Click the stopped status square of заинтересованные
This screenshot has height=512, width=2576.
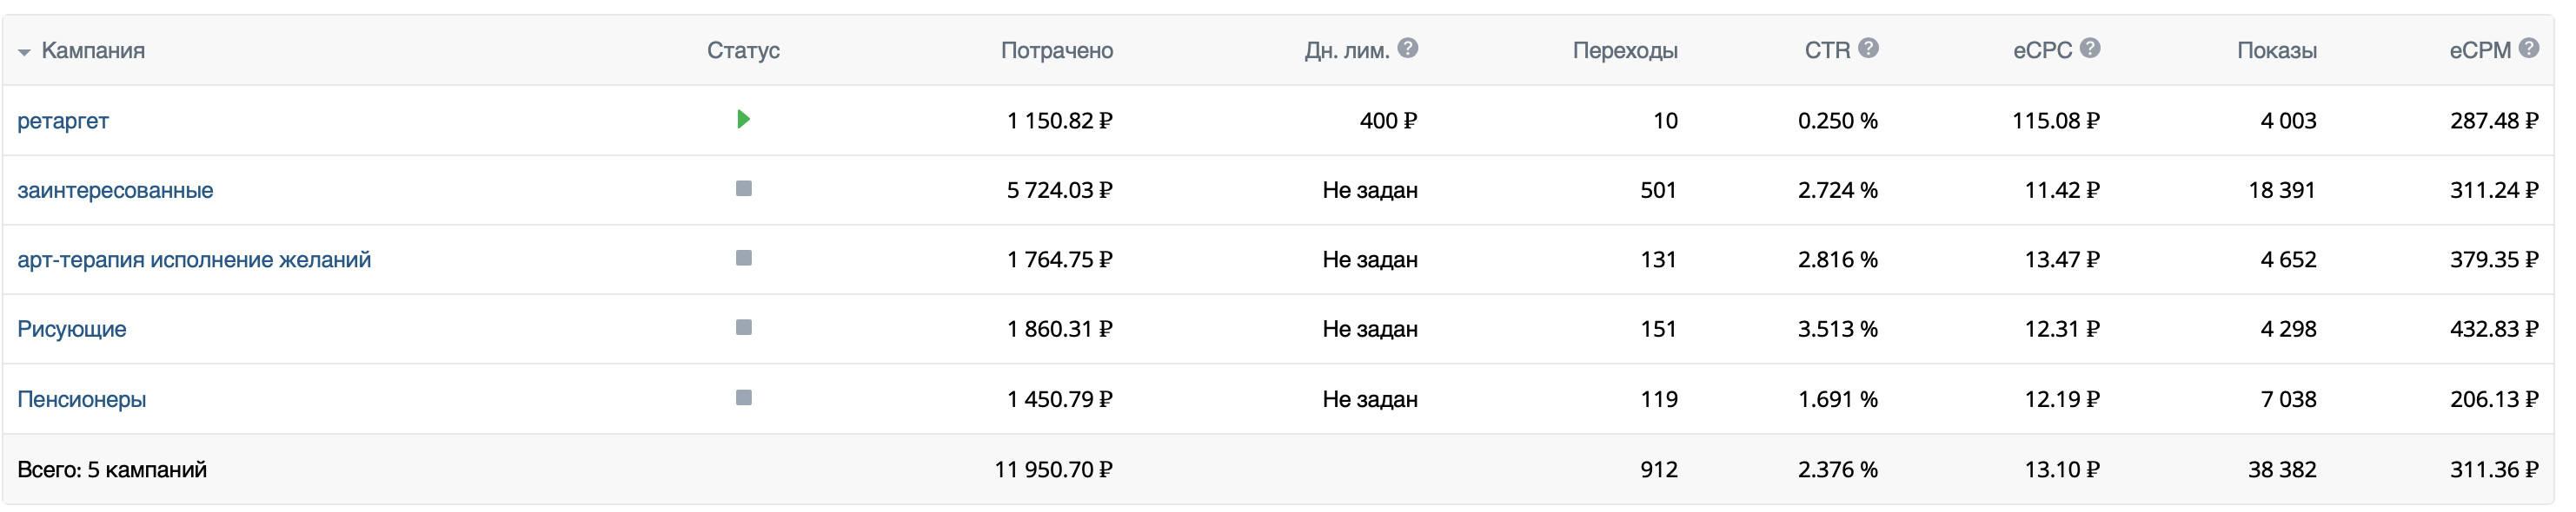[744, 190]
